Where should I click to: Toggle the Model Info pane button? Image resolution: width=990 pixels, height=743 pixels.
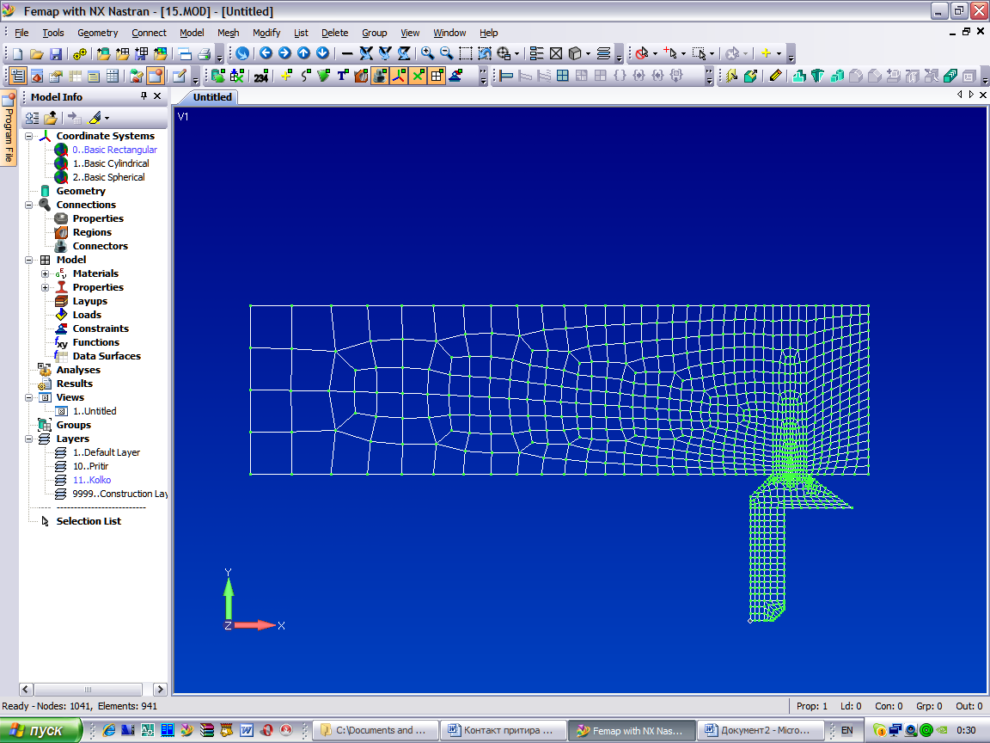point(18,77)
